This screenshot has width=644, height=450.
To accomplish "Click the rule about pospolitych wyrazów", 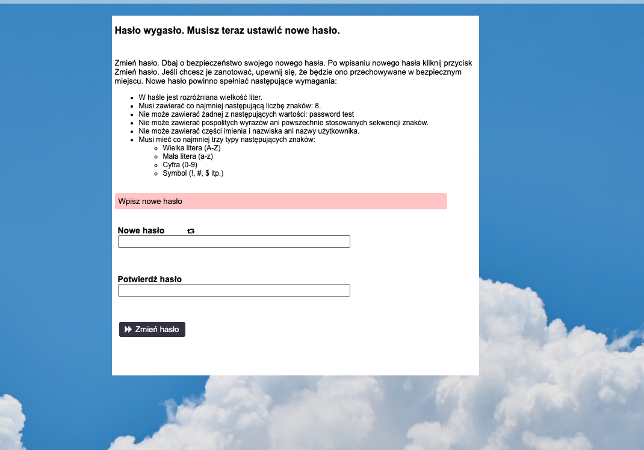I will coord(283,123).
